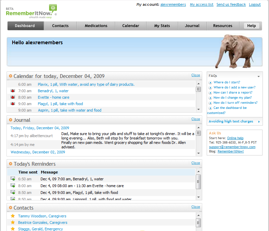Click the elephant image in the banner

(235, 51)
